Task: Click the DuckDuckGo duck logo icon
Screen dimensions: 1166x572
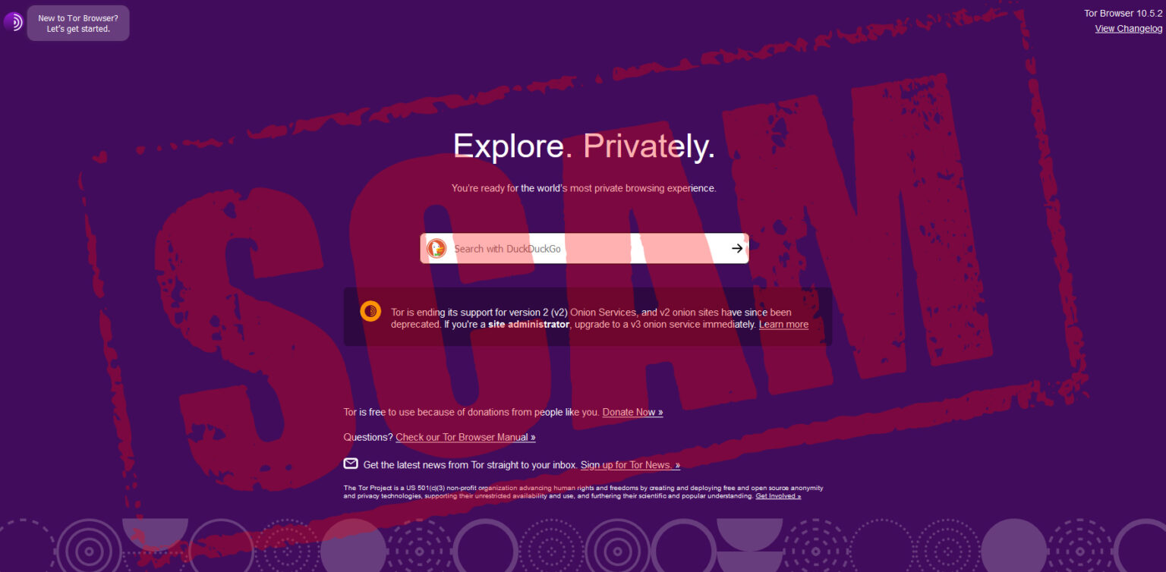Action: point(436,248)
